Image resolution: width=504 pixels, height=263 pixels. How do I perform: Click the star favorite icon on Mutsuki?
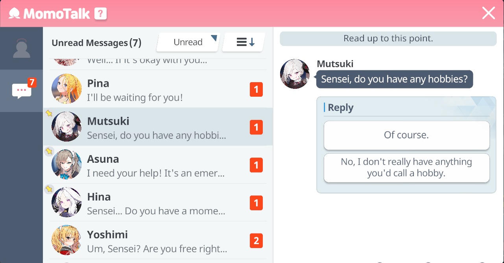pos(49,113)
